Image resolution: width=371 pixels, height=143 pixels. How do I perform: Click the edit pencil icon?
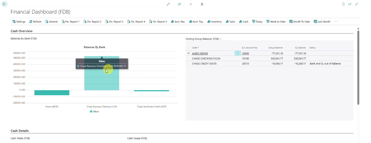[x=168, y=4]
